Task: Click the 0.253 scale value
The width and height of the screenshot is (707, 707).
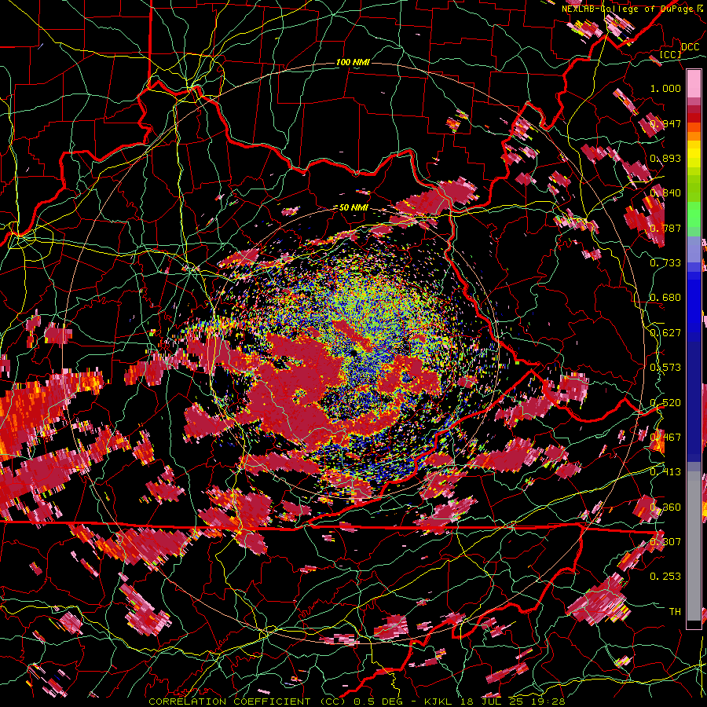Action: point(665,577)
